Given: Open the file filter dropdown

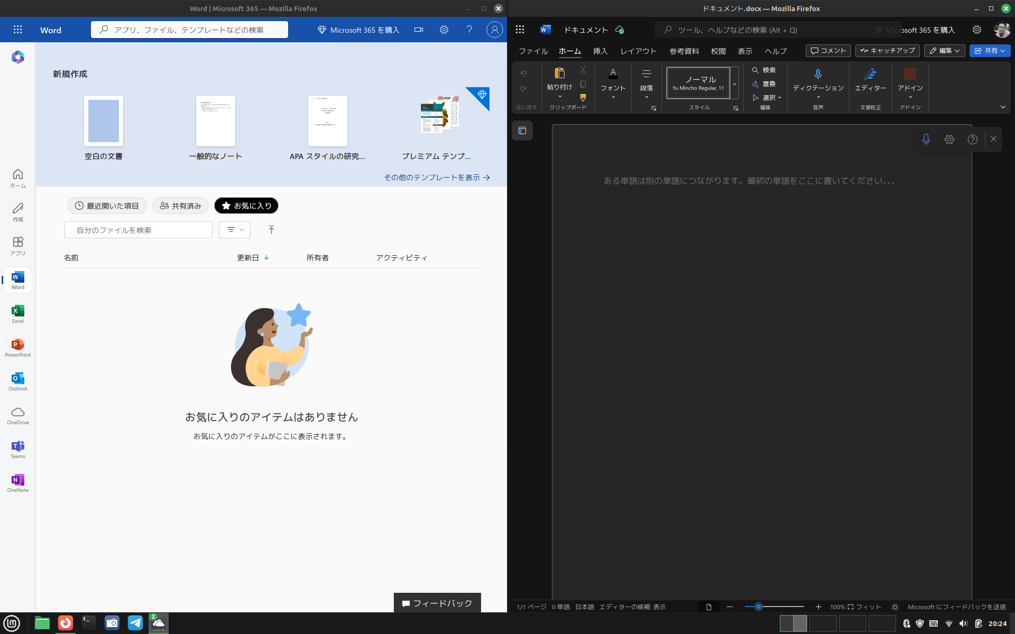Looking at the screenshot, I should 235,230.
